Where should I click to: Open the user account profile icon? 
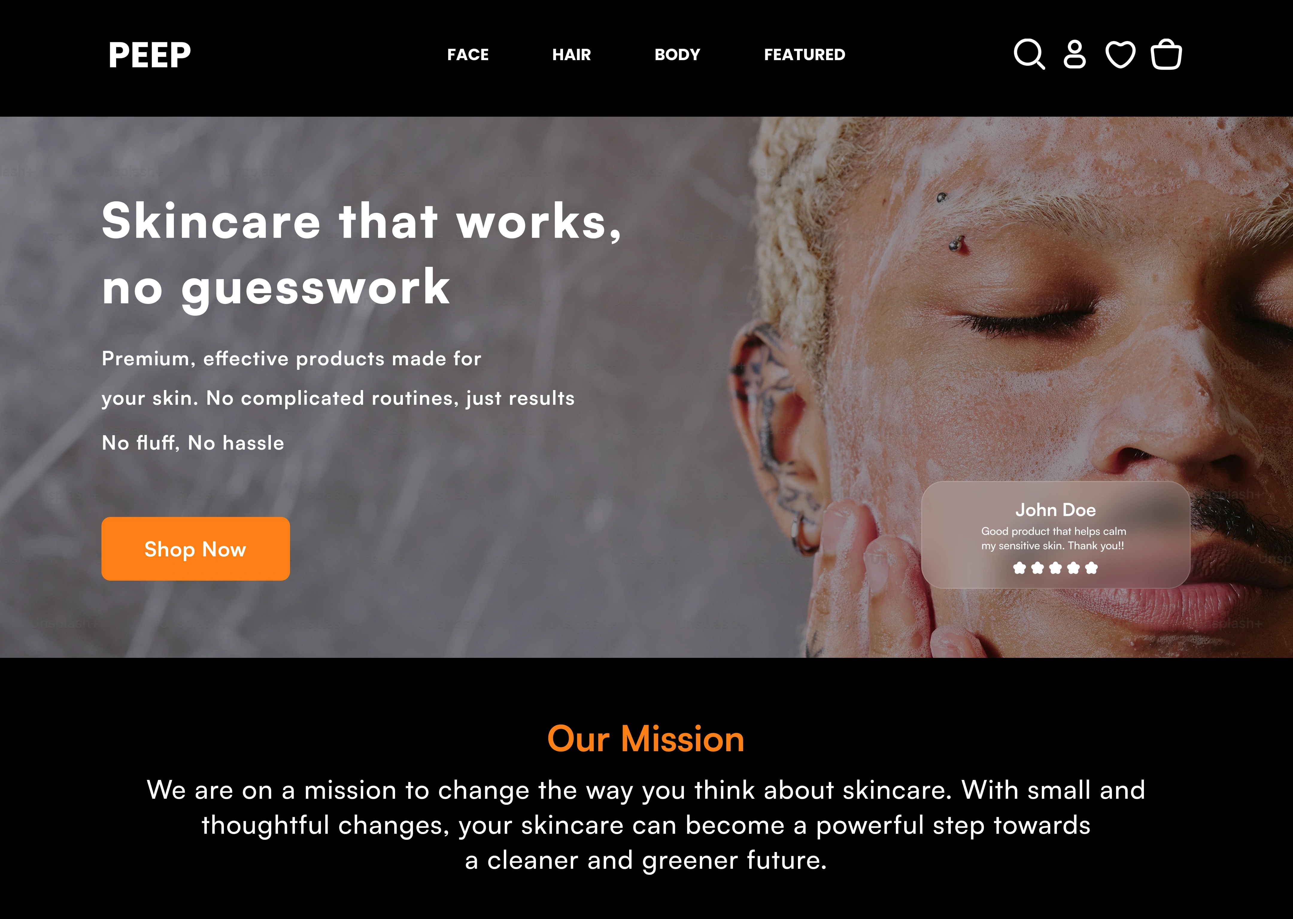tap(1075, 54)
